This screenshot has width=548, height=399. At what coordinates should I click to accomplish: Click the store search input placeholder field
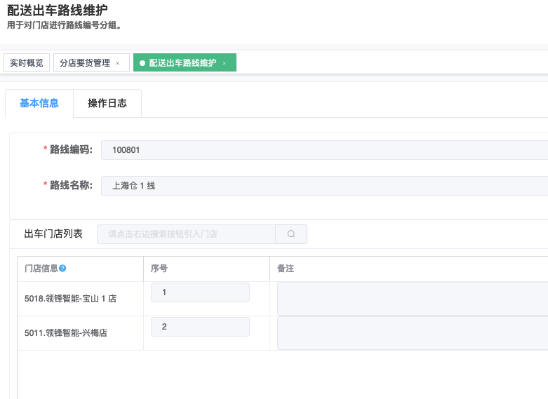pos(186,234)
